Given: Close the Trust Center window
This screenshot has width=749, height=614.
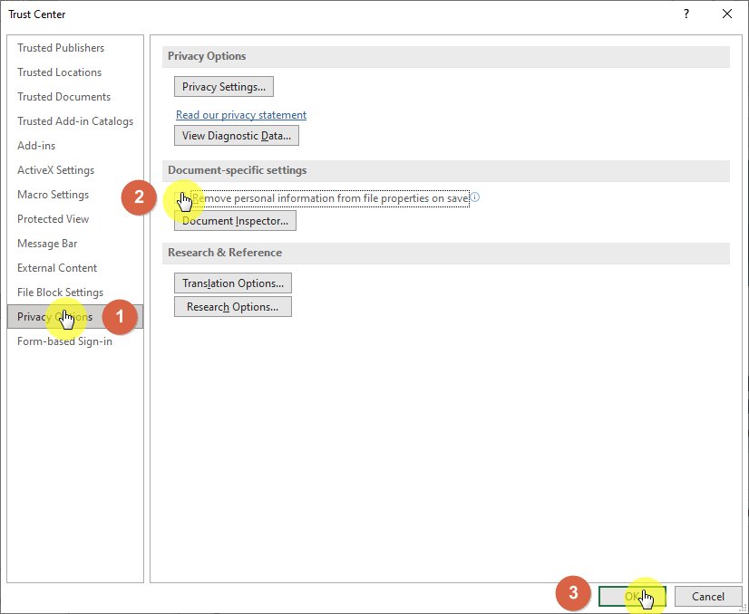Looking at the screenshot, I should click(727, 14).
